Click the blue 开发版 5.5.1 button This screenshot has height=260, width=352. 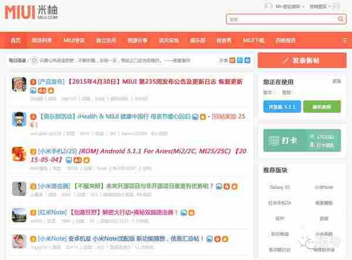pos(282,107)
